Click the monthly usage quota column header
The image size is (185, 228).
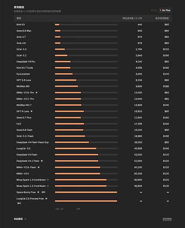[162, 18]
